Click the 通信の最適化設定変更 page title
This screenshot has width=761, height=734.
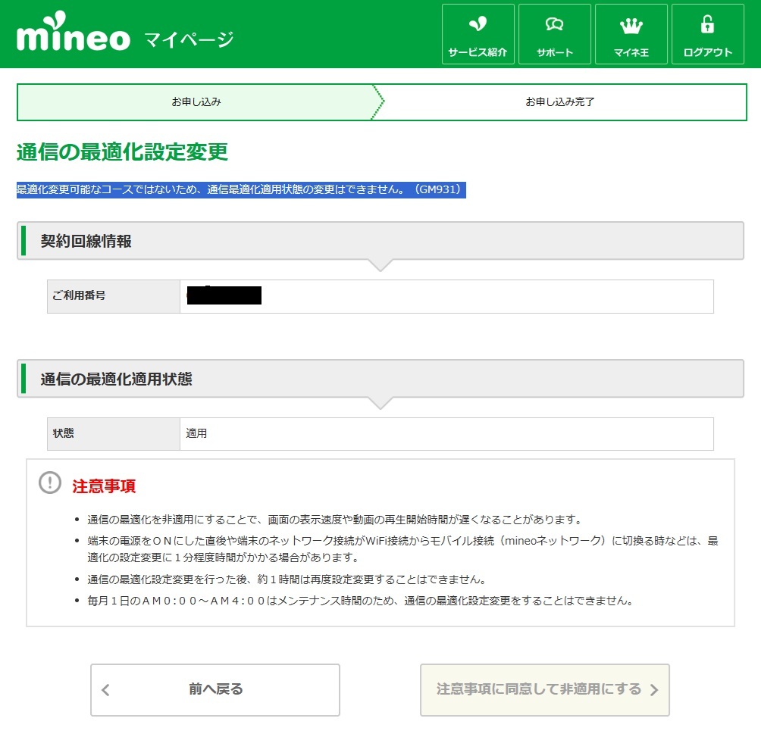(122, 151)
